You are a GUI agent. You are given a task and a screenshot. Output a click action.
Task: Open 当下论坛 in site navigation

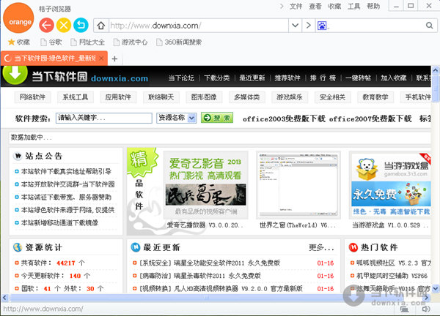(181, 78)
